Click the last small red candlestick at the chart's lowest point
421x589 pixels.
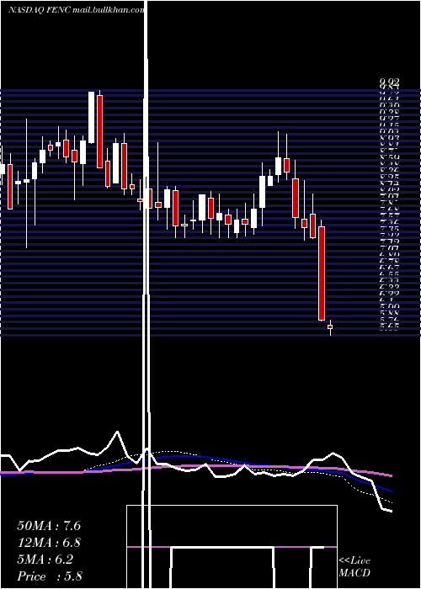[x=330, y=327]
